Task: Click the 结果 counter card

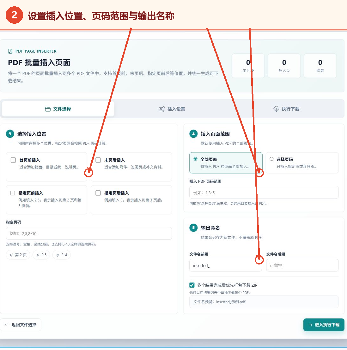Action: click(320, 66)
